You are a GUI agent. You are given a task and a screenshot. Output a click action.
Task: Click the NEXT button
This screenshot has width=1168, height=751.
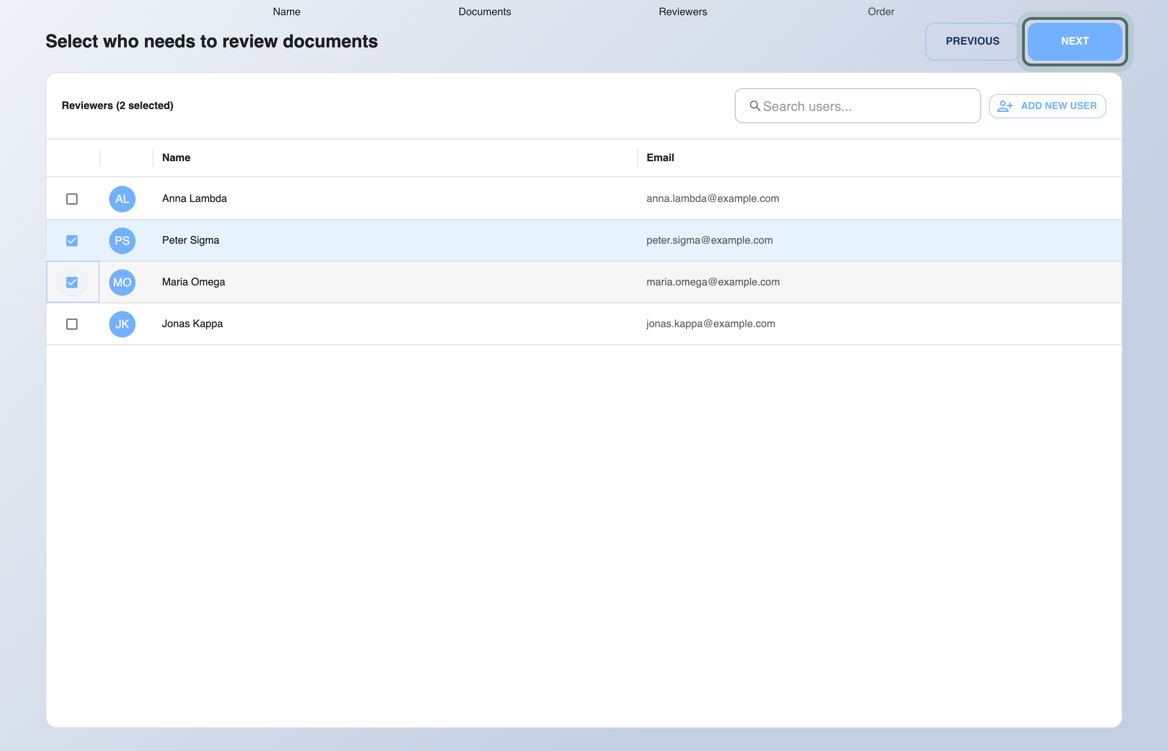coord(1075,41)
